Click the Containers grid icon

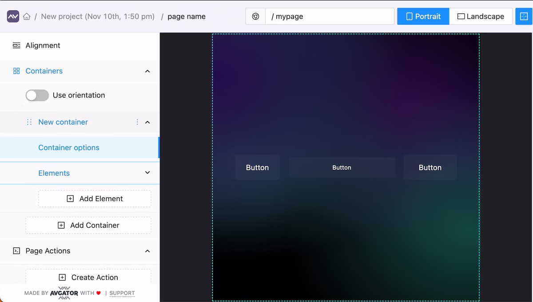pos(16,71)
